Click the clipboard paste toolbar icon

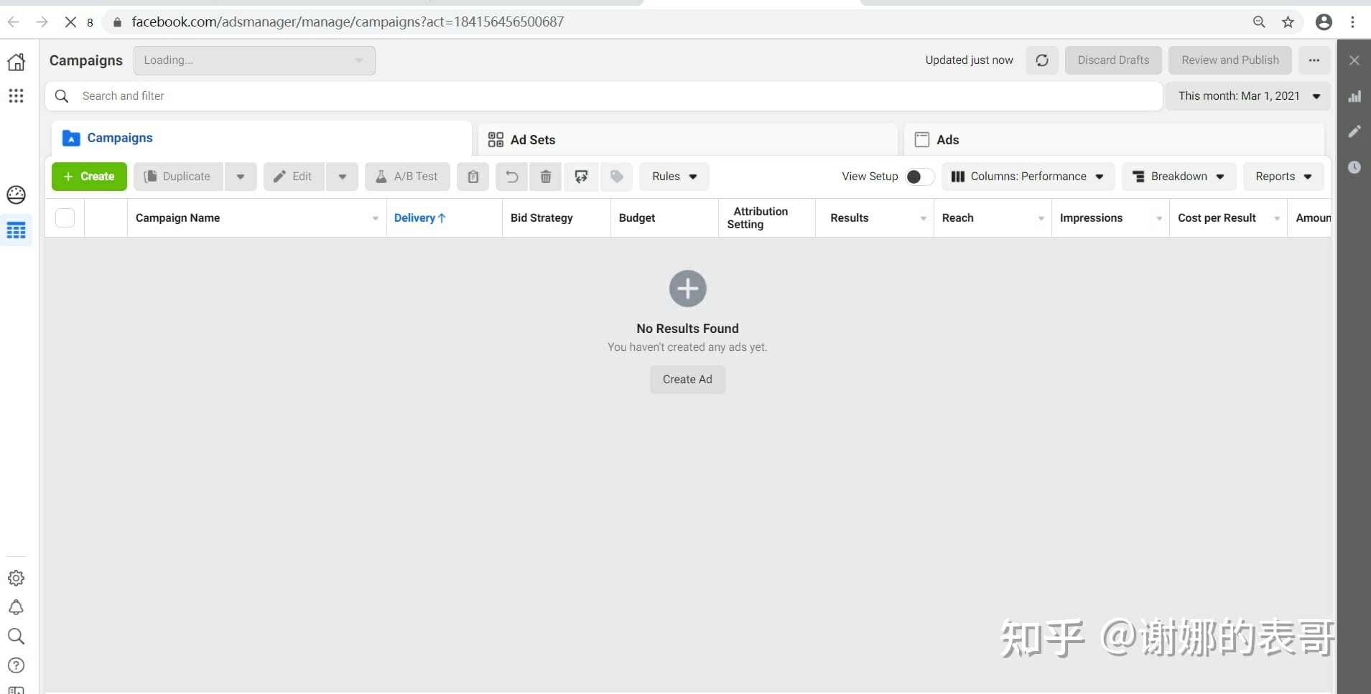473,177
